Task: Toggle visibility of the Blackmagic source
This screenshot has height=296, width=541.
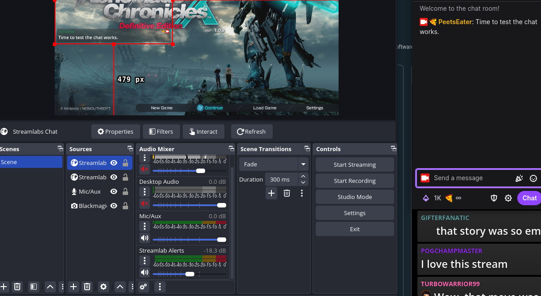Action: coord(114,206)
